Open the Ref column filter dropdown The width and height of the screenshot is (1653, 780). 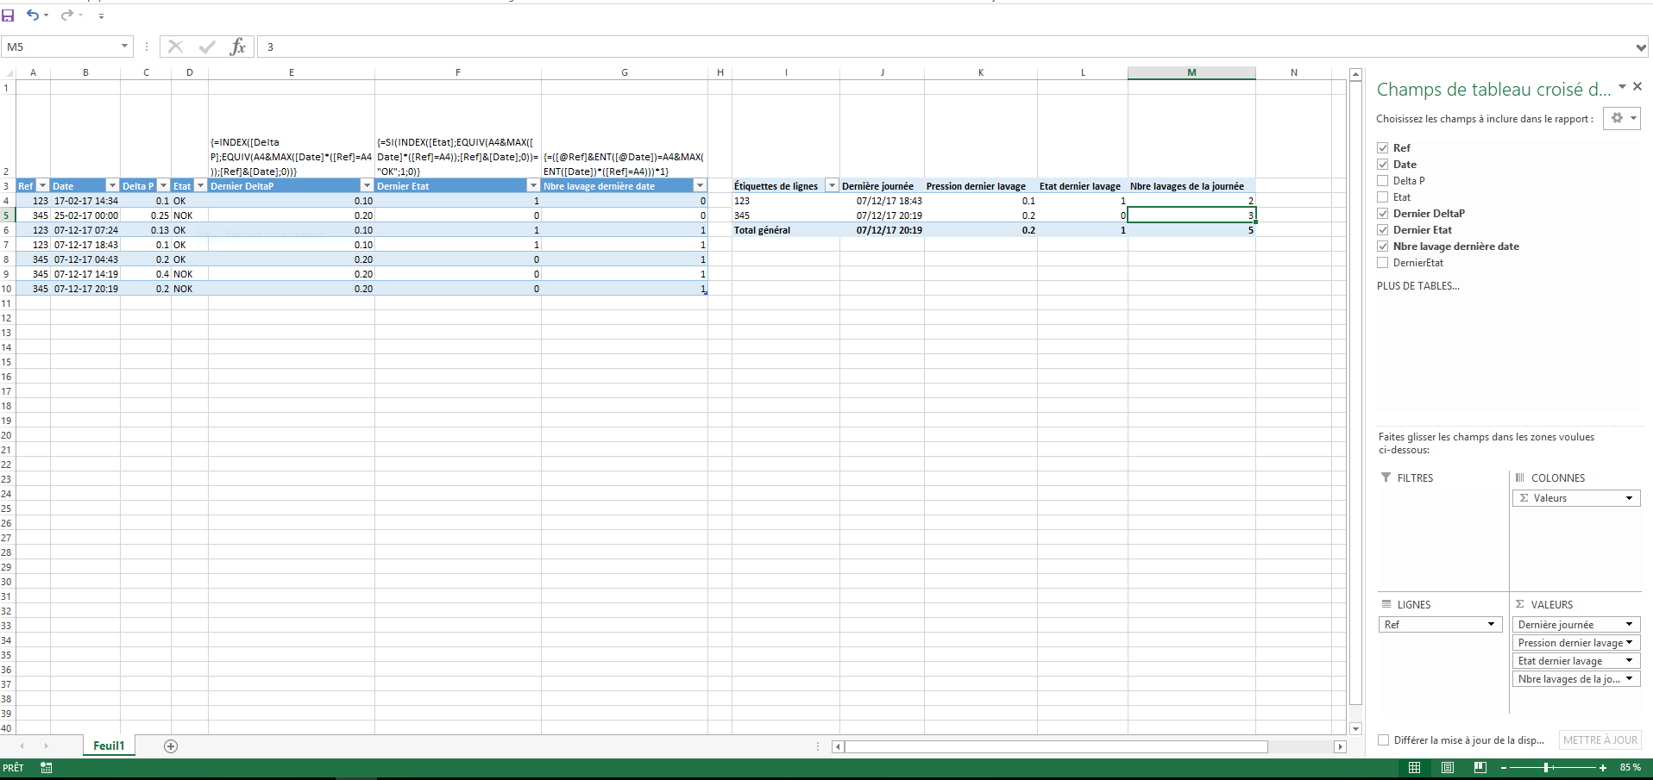(42, 186)
